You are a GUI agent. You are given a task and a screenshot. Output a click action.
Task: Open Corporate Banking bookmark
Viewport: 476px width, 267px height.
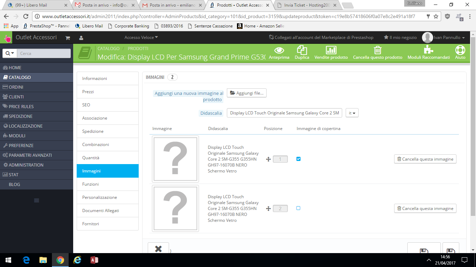pyautogui.click(x=129, y=26)
